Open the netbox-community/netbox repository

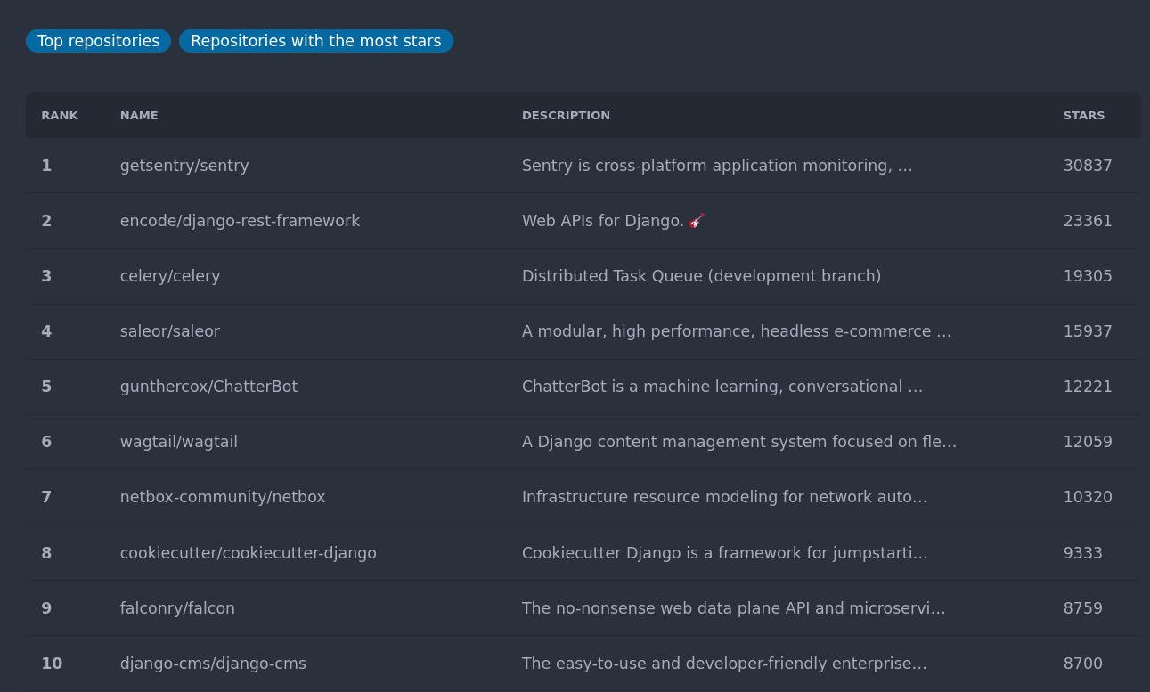(222, 497)
